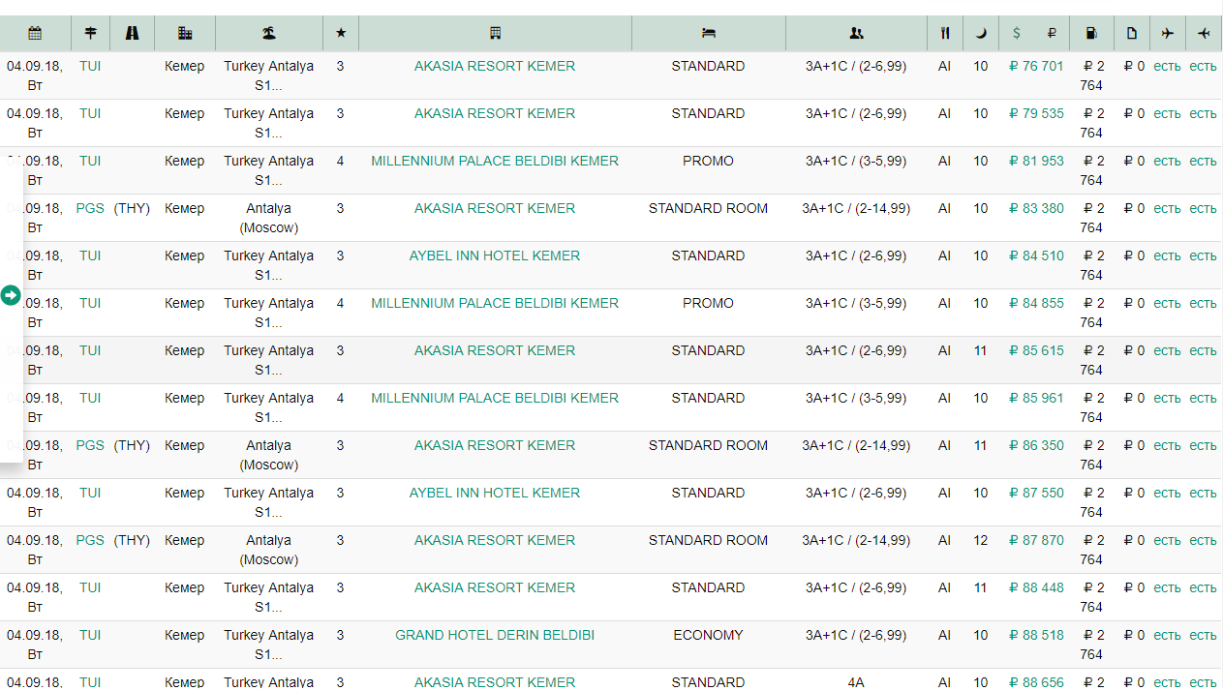Click the road icon column header
The width and height of the screenshot is (1223, 691).
point(133,33)
